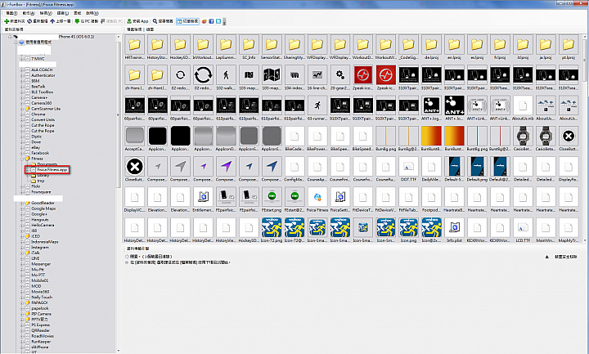This screenshot has height=354, width=589.
Task: Select RunKeeper in the app tree
Action: point(41,342)
